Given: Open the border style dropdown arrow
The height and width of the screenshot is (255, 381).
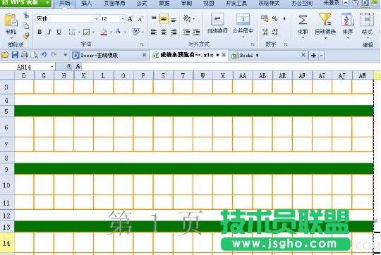Looking at the screenshot, I should pyautogui.click(x=79, y=32).
